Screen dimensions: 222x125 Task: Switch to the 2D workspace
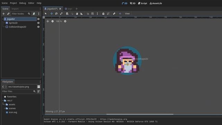click(125, 3)
